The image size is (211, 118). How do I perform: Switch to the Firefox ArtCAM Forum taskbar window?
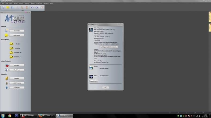47,116
